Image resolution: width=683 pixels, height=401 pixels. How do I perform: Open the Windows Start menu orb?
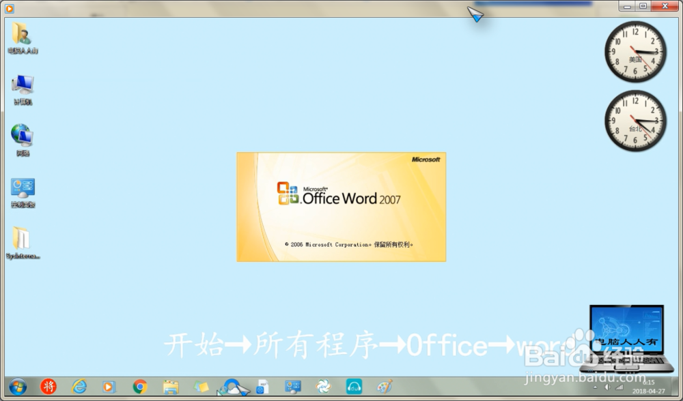coord(18,386)
